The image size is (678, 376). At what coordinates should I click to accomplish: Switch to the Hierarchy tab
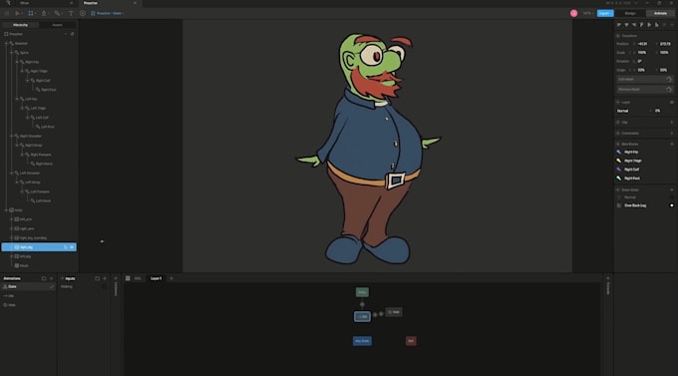(x=20, y=25)
